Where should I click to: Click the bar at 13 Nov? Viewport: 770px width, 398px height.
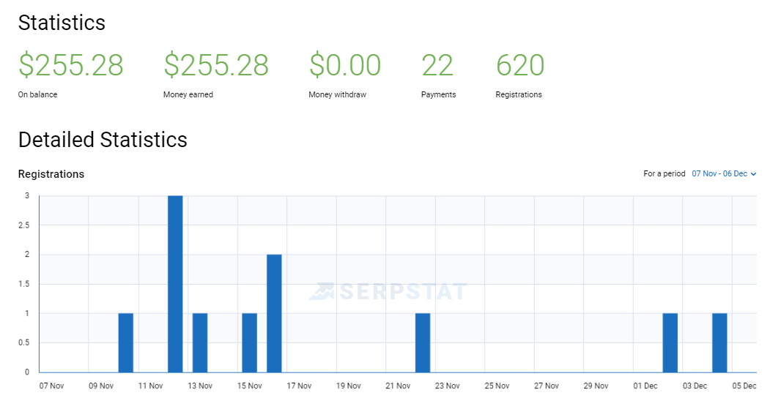click(200, 342)
